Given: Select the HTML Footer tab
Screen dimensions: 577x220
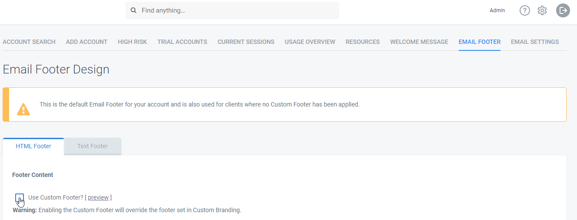Looking at the screenshot, I should pyautogui.click(x=33, y=146).
